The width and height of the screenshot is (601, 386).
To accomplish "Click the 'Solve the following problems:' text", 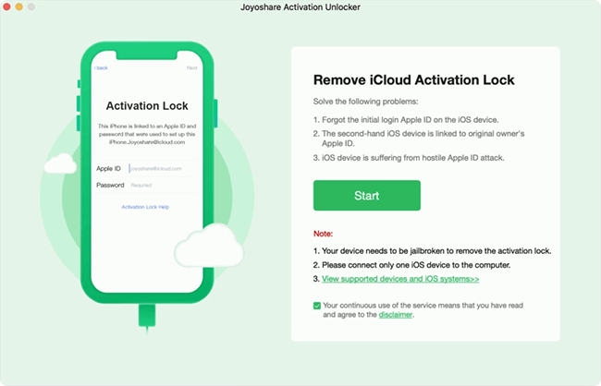I will point(365,102).
